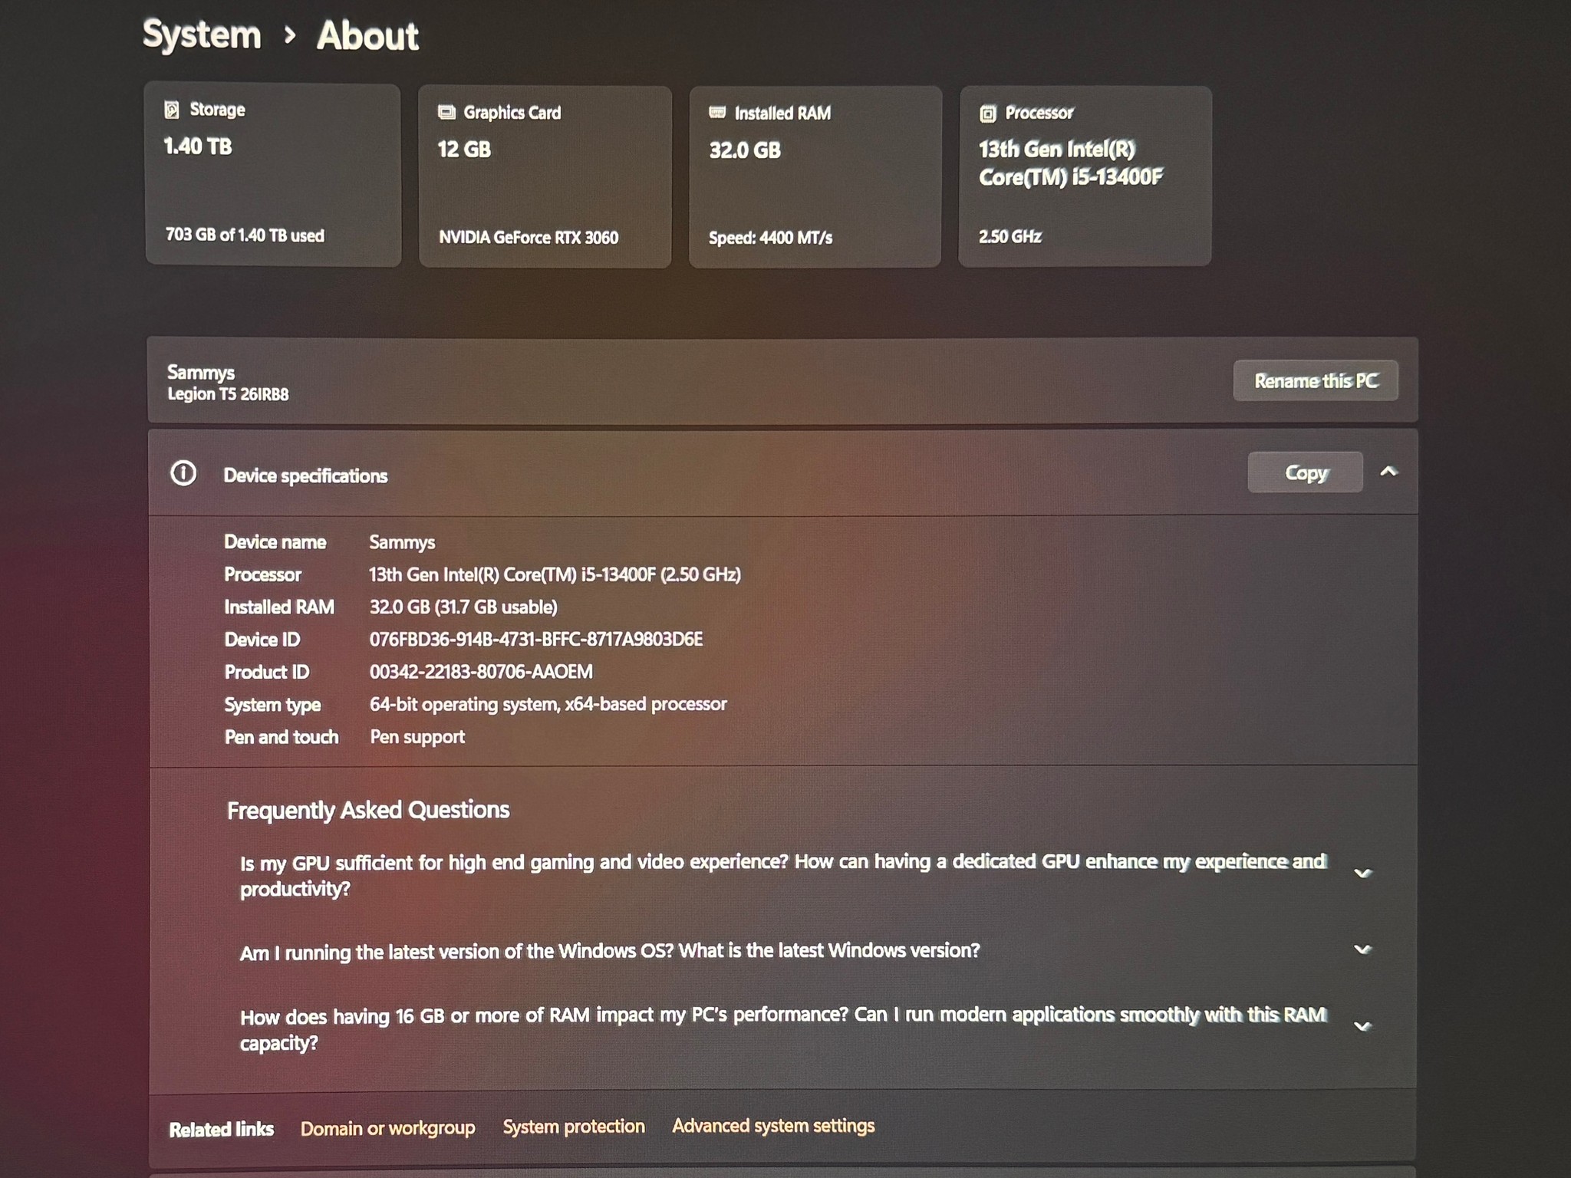1571x1178 pixels.
Task: Open the i5-13400F Processor card
Action: [1085, 176]
